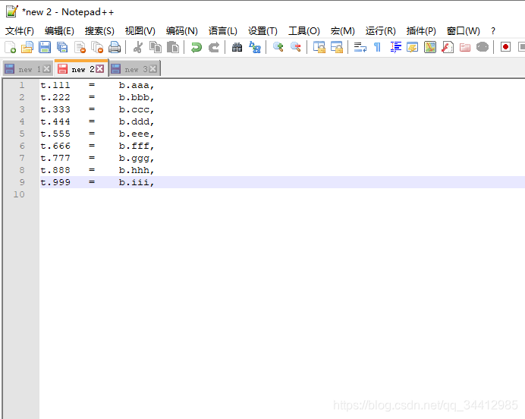Click the Close All toolbar icon

click(97, 47)
